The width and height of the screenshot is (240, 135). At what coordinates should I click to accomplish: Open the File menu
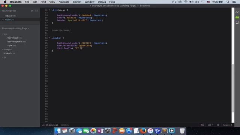tap(27, 2)
